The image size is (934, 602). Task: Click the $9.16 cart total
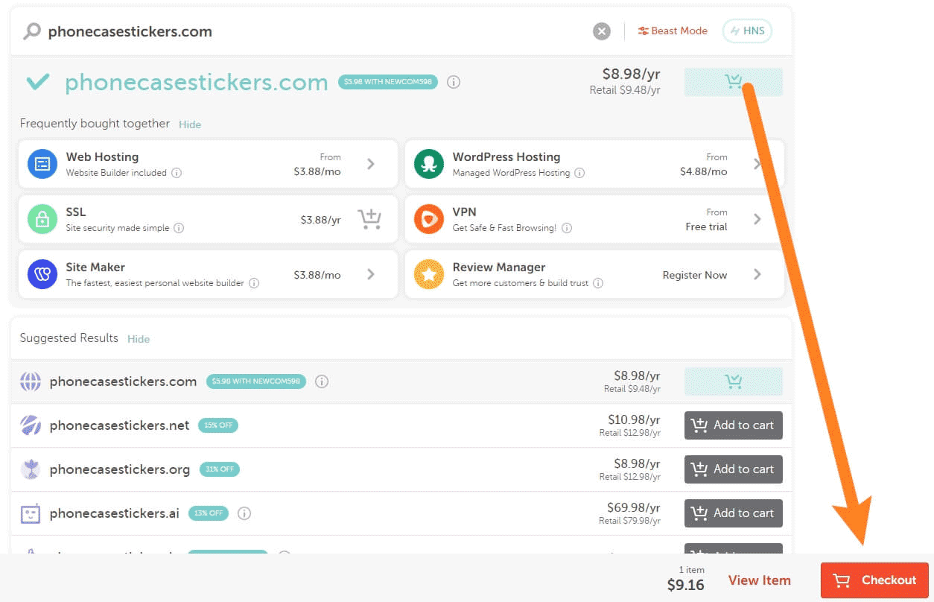[685, 585]
